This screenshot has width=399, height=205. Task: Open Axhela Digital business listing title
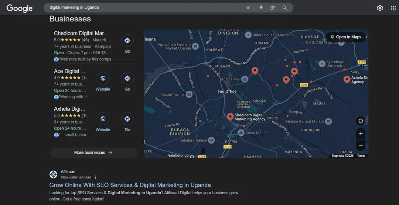70,109
